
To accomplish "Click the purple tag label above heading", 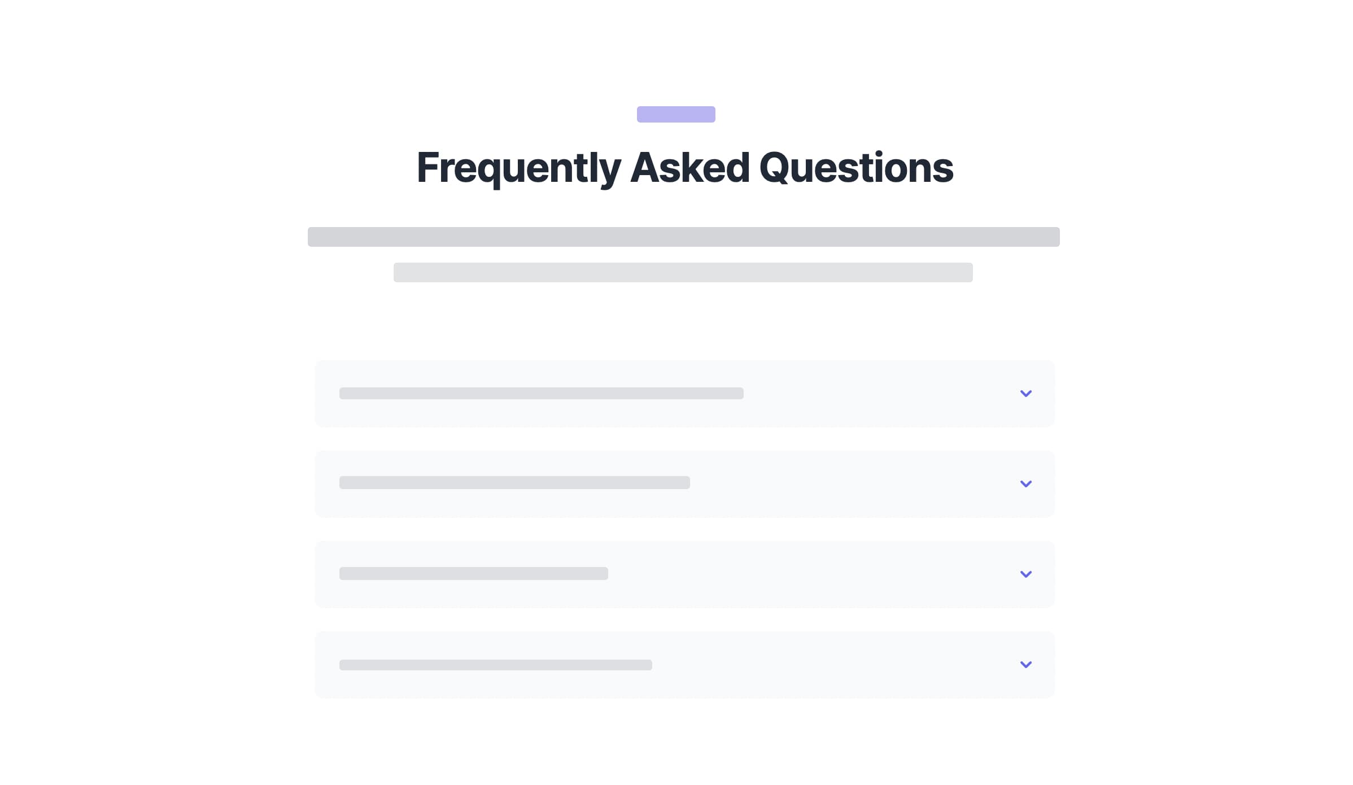I will (676, 115).
